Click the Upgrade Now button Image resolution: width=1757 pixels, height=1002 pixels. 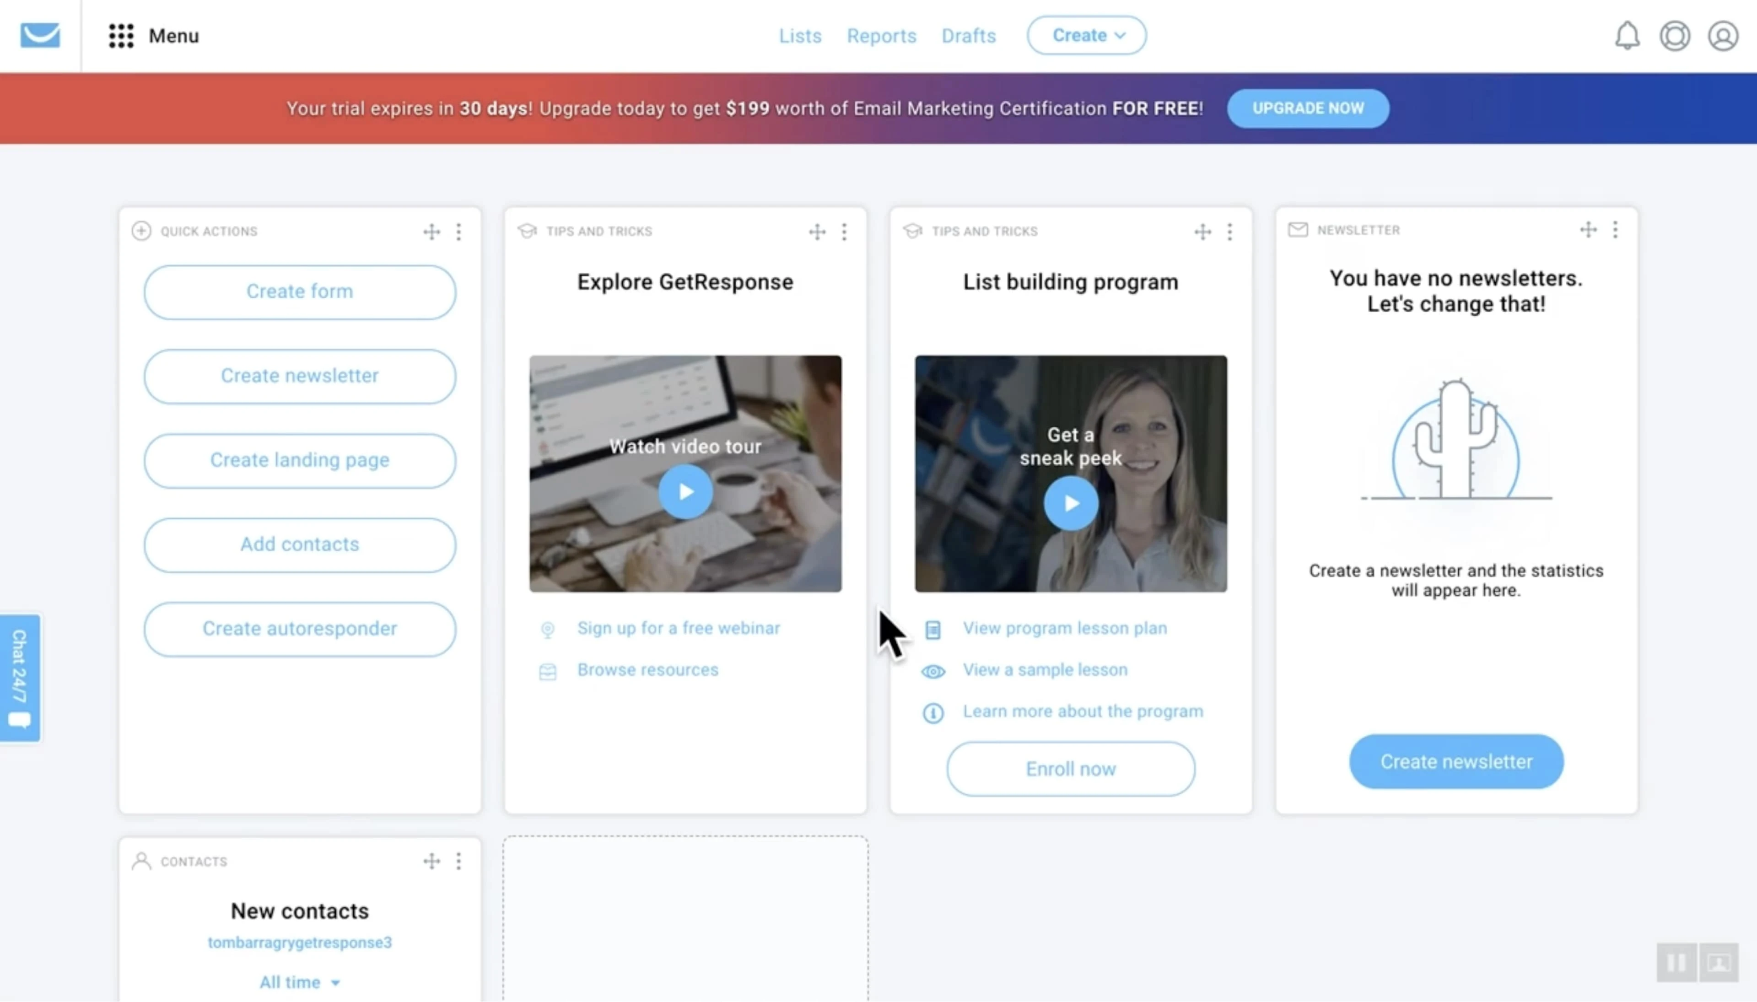(1308, 108)
